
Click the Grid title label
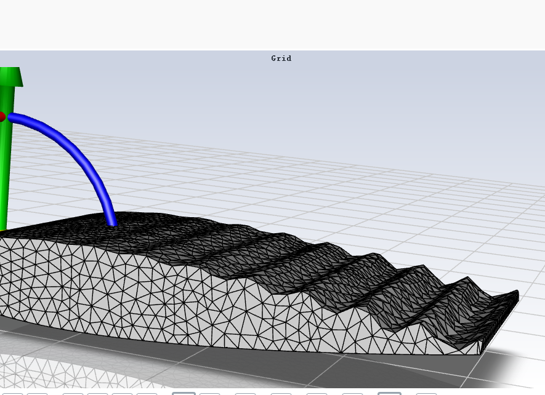(x=281, y=58)
